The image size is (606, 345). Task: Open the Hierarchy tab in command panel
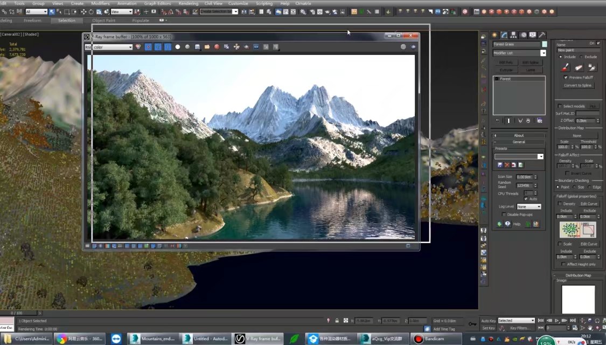(514, 35)
